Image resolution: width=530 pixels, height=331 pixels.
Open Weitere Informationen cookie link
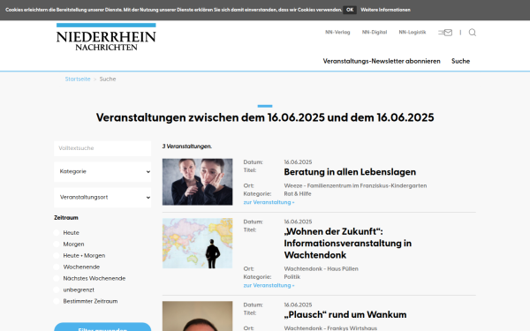coord(385,10)
